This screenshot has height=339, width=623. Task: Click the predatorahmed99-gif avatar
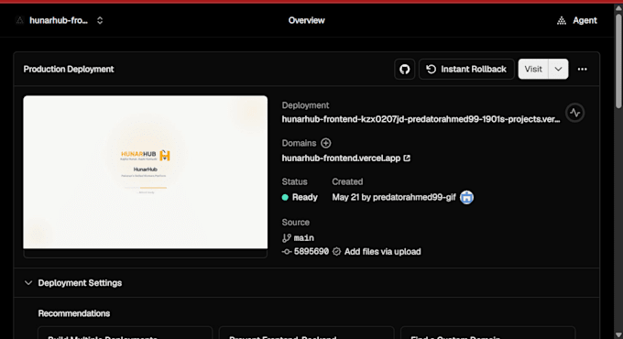click(x=467, y=197)
